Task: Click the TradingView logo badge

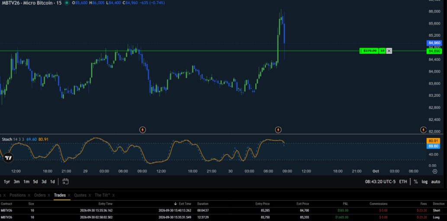Action: click(8, 158)
